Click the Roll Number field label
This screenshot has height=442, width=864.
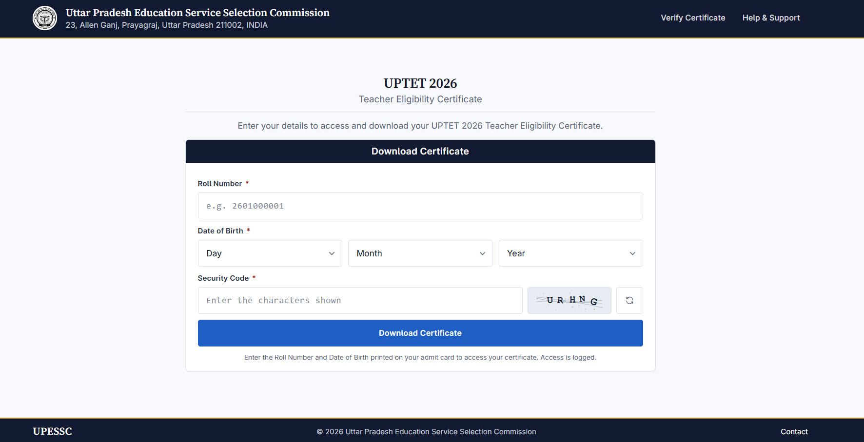(220, 184)
